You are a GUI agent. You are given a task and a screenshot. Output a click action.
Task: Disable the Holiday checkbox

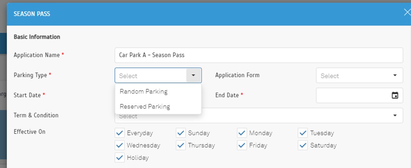tap(120, 158)
